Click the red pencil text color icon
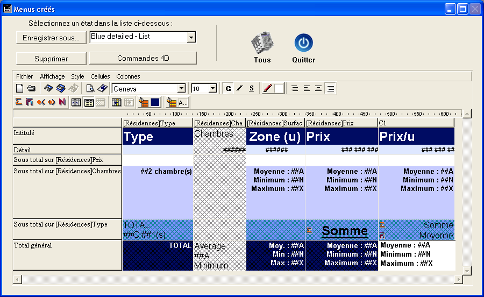Viewport: 484px width, 297px height. [267, 89]
